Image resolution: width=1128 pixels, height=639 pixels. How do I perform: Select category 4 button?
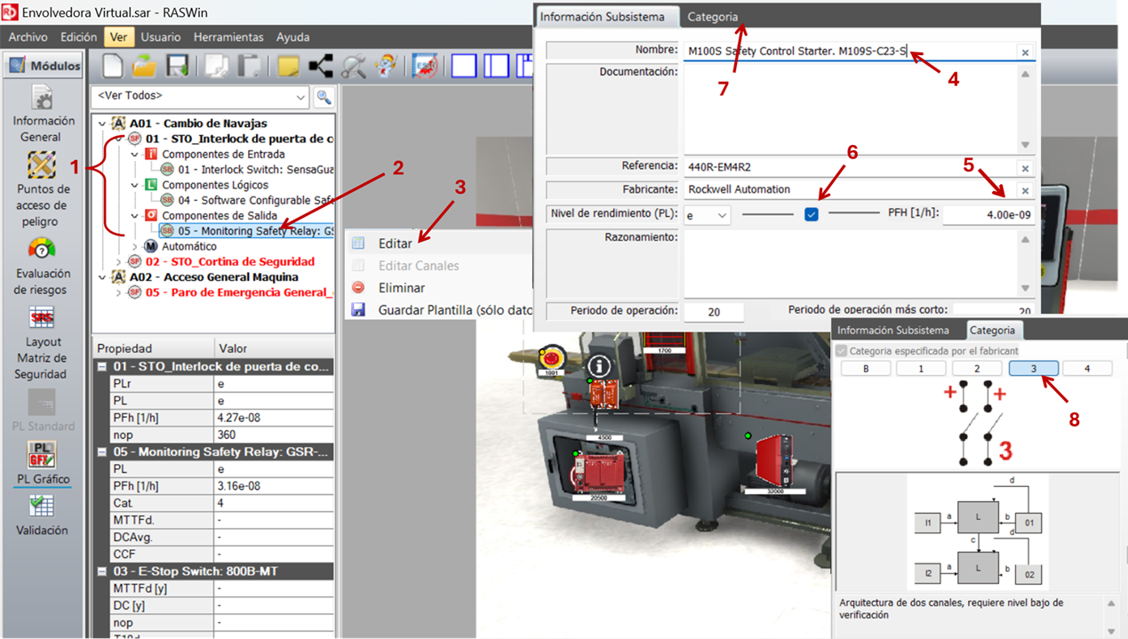1087,368
